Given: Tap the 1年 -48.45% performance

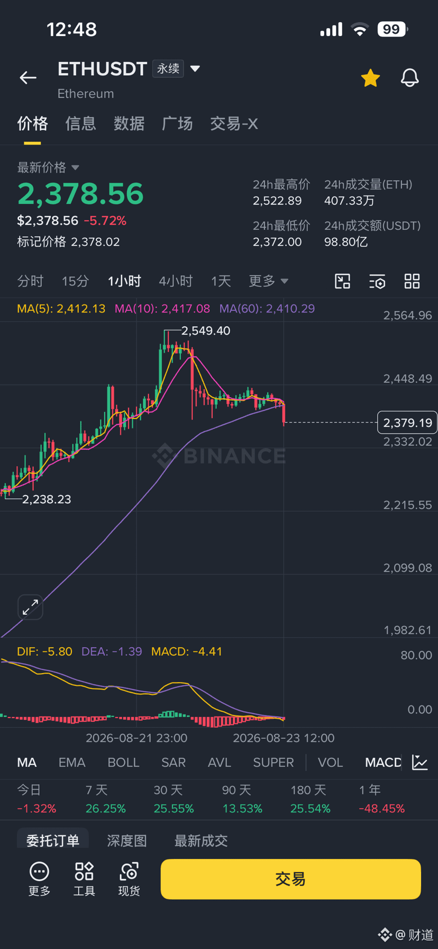Looking at the screenshot, I should pos(382,800).
